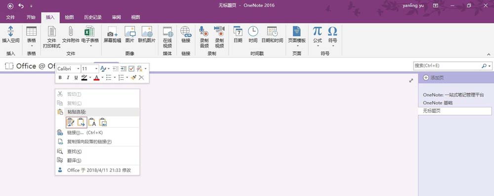This screenshot has height=196, width=494.
Task: Open the quick access toolbar customize arrow
Action: [31, 6]
